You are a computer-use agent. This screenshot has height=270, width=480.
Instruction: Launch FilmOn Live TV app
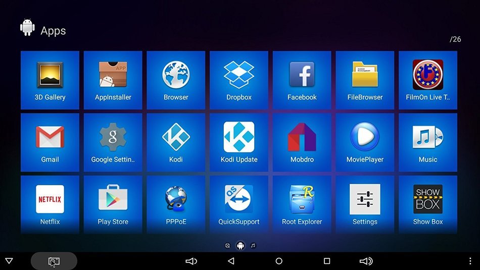[x=428, y=80]
